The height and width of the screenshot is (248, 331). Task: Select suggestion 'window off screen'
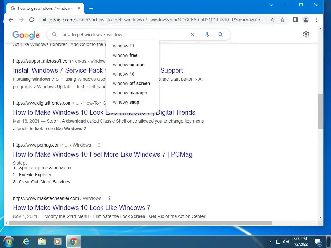click(132, 84)
